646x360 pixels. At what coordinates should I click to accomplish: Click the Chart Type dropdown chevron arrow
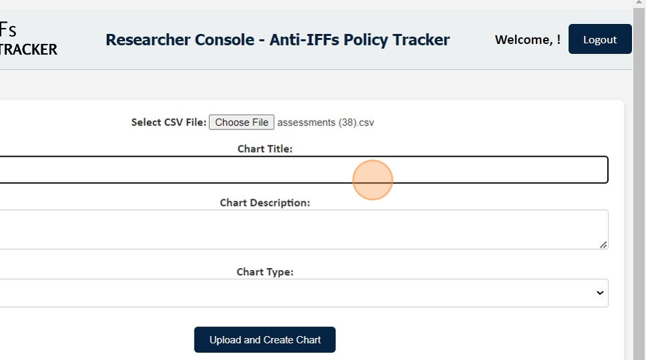pyautogui.click(x=599, y=293)
